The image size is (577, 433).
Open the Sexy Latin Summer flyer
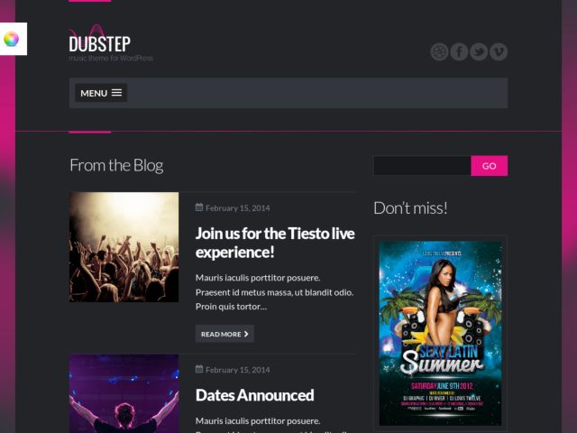coord(440,333)
